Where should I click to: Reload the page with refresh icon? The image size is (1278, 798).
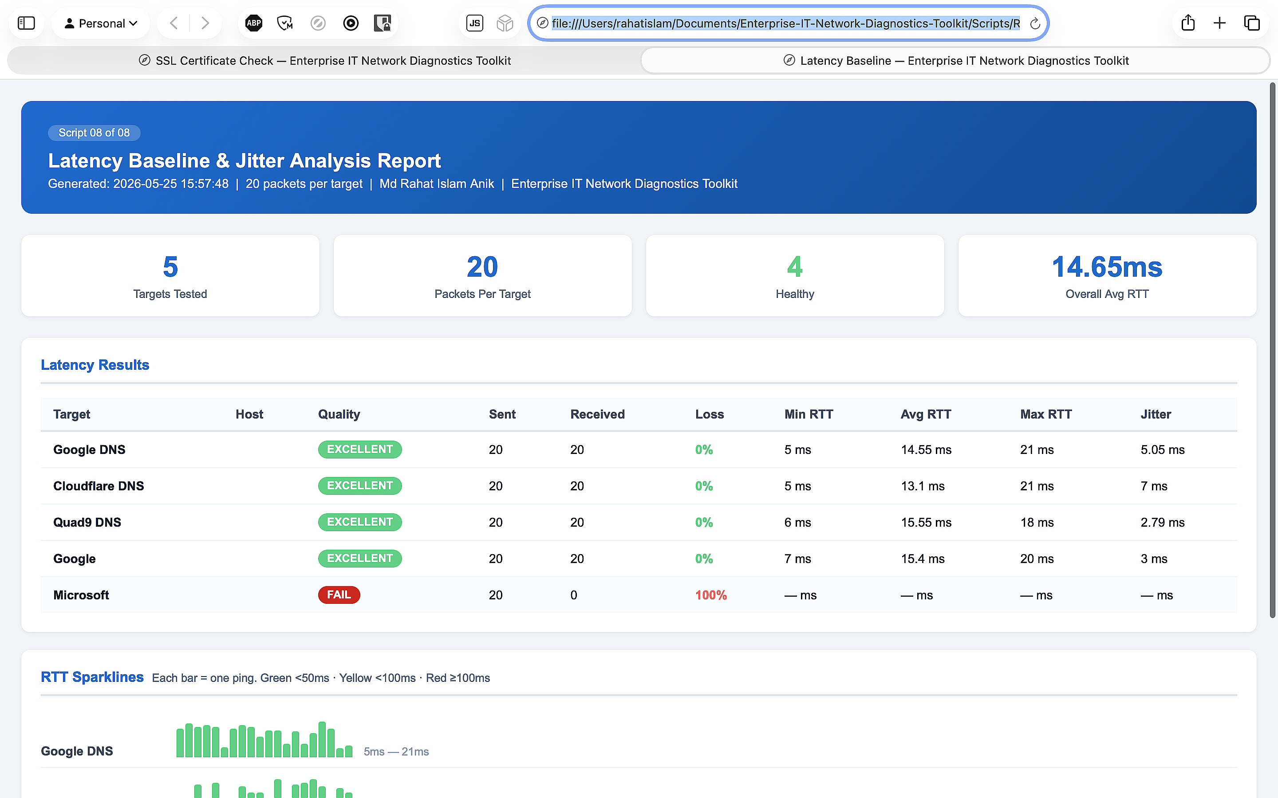point(1035,23)
